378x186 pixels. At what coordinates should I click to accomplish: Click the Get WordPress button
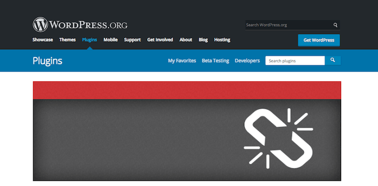point(319,40)
